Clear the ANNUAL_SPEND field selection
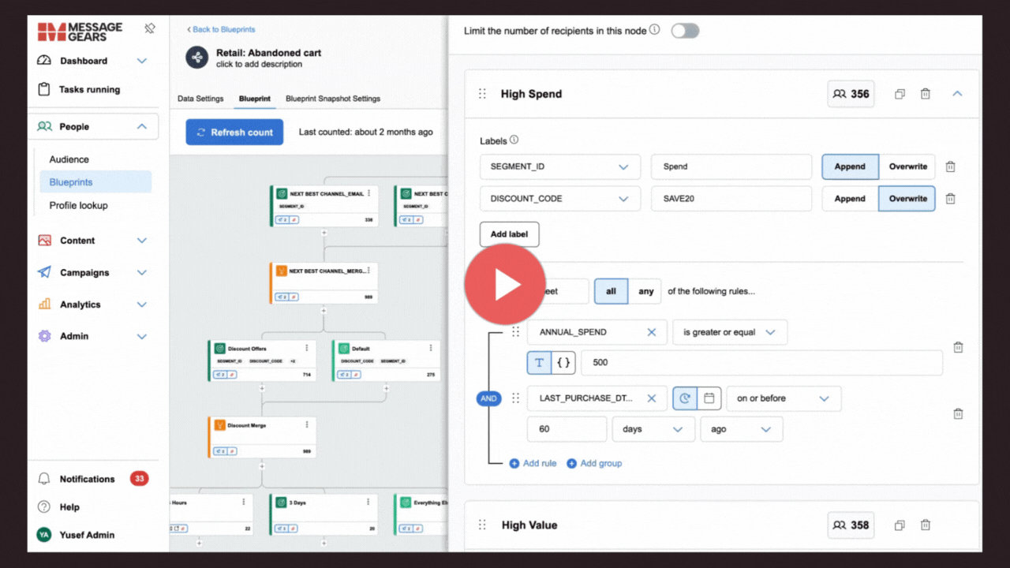This screenshot has height=568, width=1010. pos(652,332)
